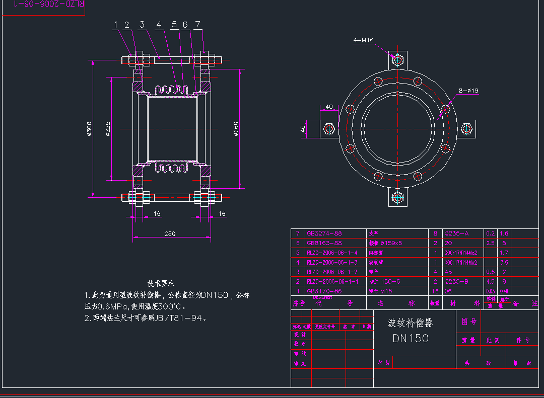Select the 8-ø19 hole annotation
The image size is (544, 398).
tap(468, 91)
